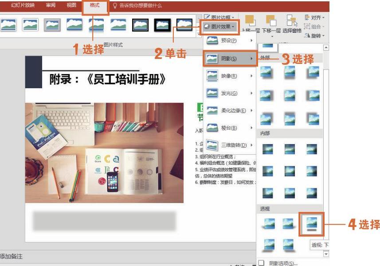Choose third inner shadow in first row
The image size is (380, 266).
pyautogui.click(x=312, y=149)
